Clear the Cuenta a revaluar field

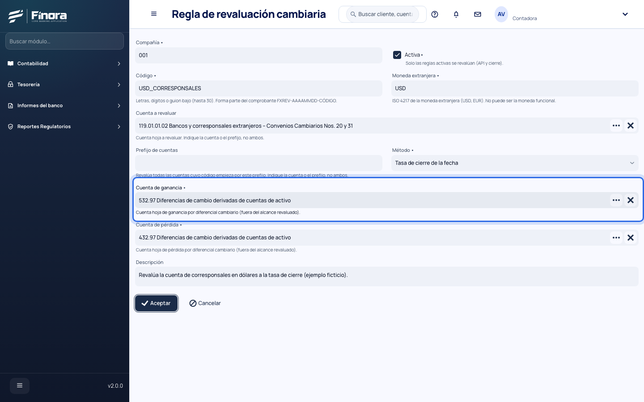pyautogui.click(x=631, y=126)
